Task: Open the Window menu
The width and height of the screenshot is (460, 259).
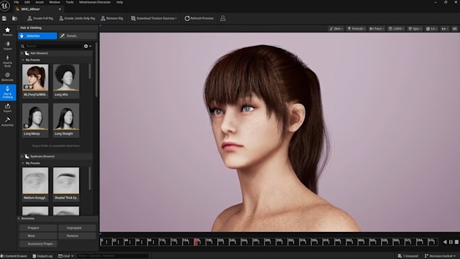Action: pos(55,2)
